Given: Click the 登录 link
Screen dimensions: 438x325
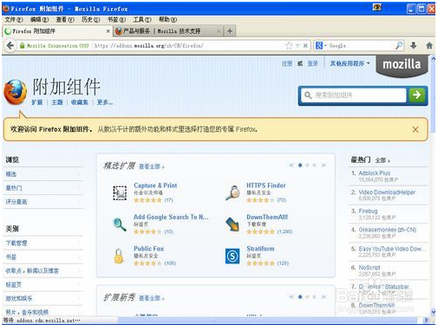Looking at the screenshot, I should click(312, 63).
